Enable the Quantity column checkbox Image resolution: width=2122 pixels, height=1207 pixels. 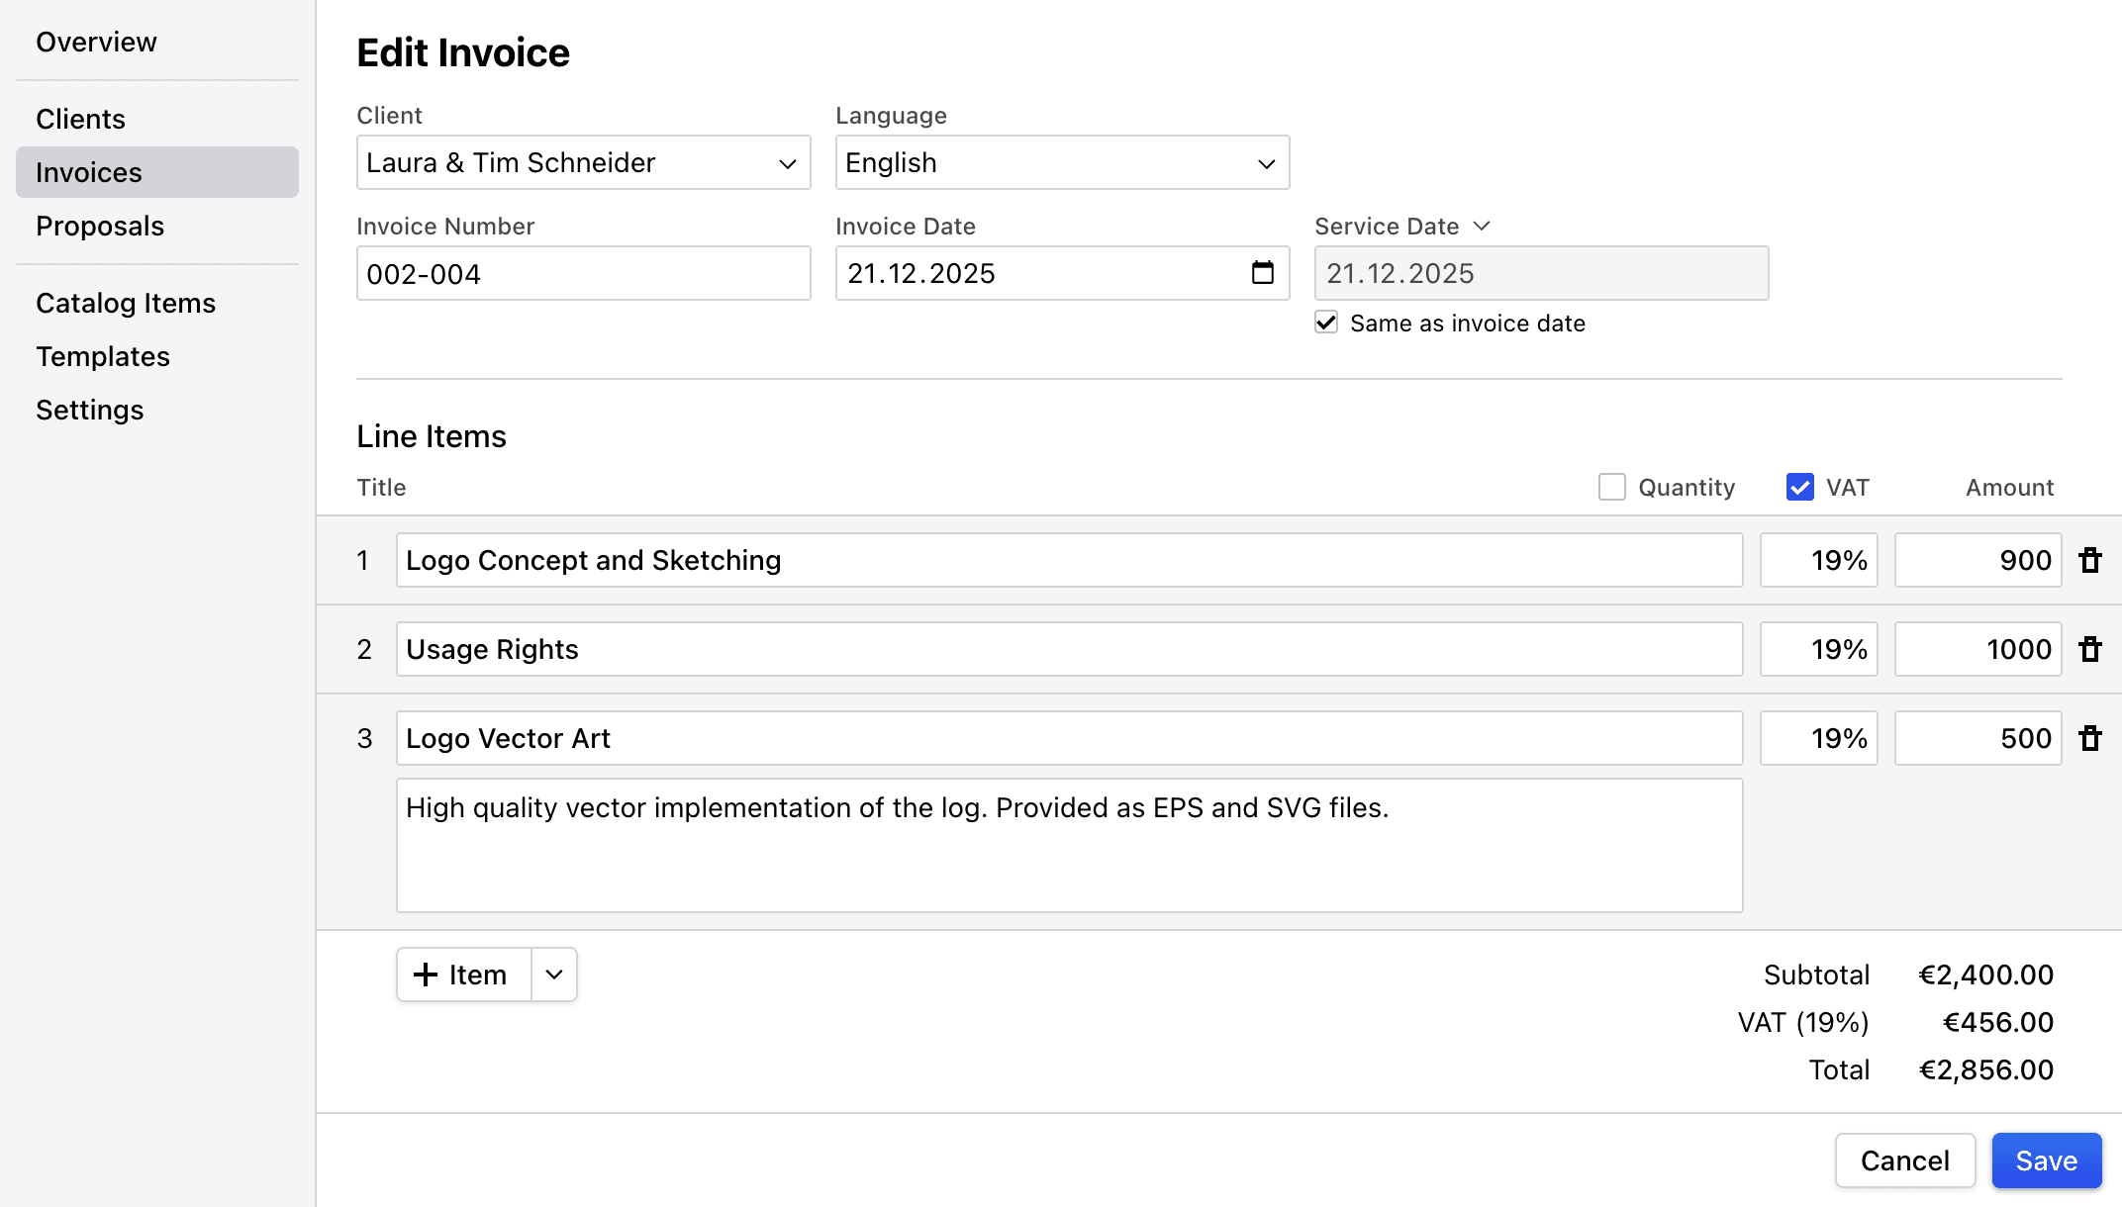click(x=1612, y=487)
